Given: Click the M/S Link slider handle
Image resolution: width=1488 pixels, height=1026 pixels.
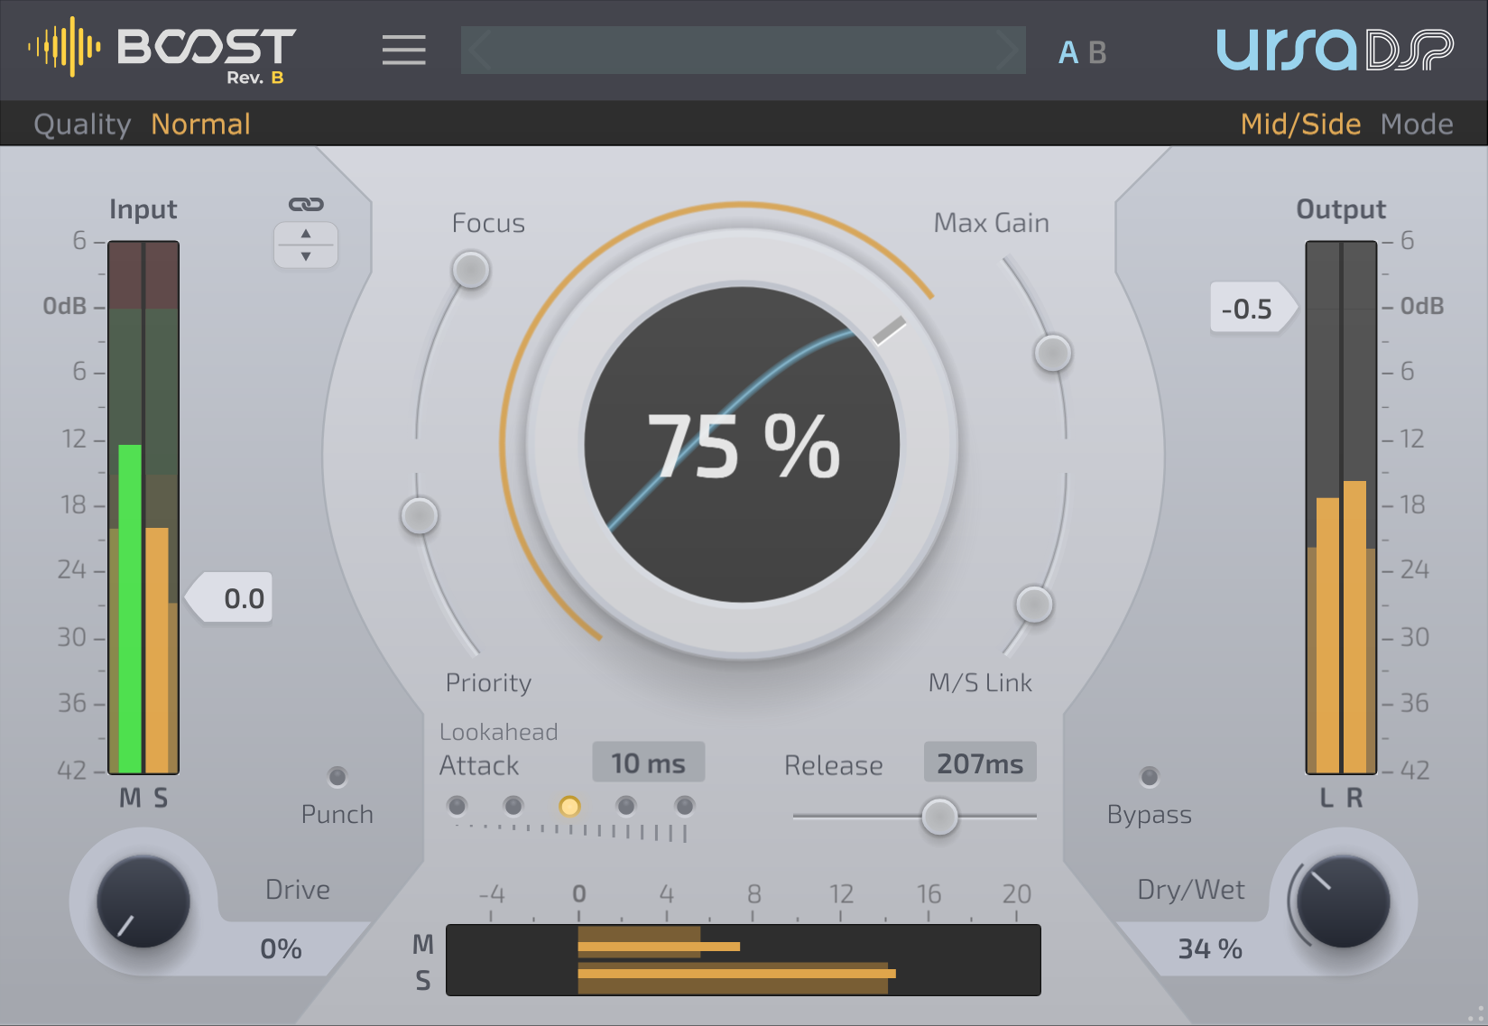Looking at the screenshot, I should (1034, 605).
